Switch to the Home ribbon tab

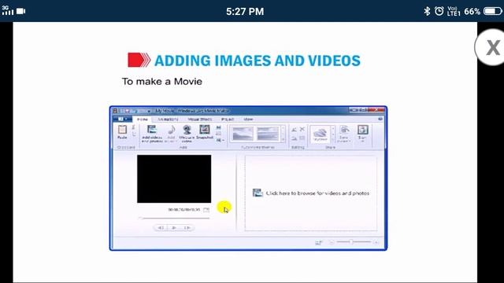coord(142,119)
